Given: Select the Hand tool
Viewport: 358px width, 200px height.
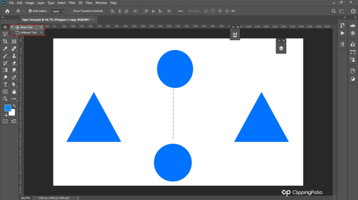Looking at the screenshot, I should point(14,92).
